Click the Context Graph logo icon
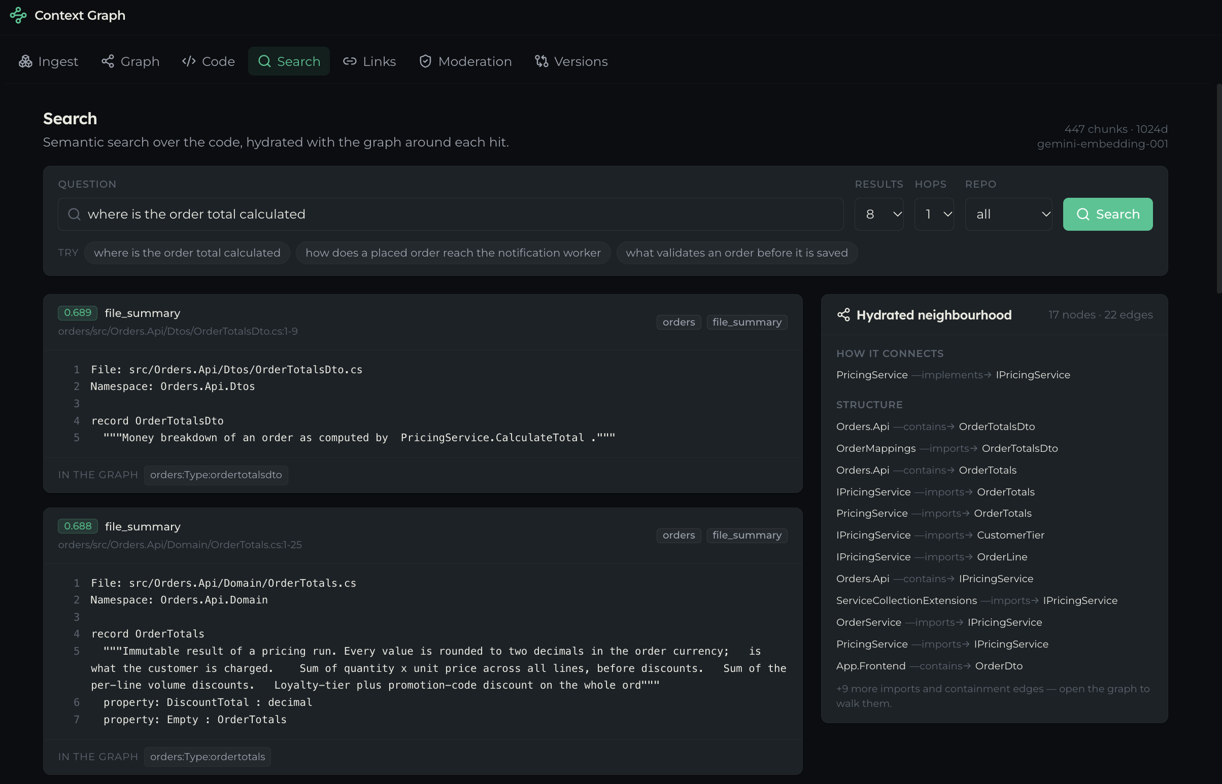 (x=18, y=15)
